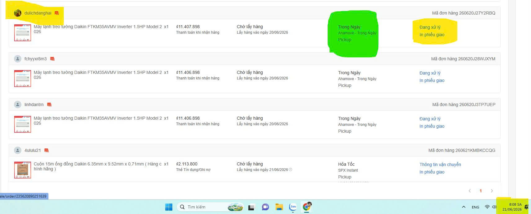Viewport: 531px width, 214px height.
Task: Click linhdantrn's default avatar icon
Action: point(18,105)
